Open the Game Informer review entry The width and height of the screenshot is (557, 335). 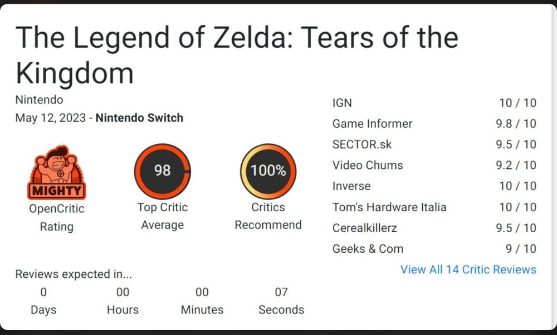click(434, 123)
